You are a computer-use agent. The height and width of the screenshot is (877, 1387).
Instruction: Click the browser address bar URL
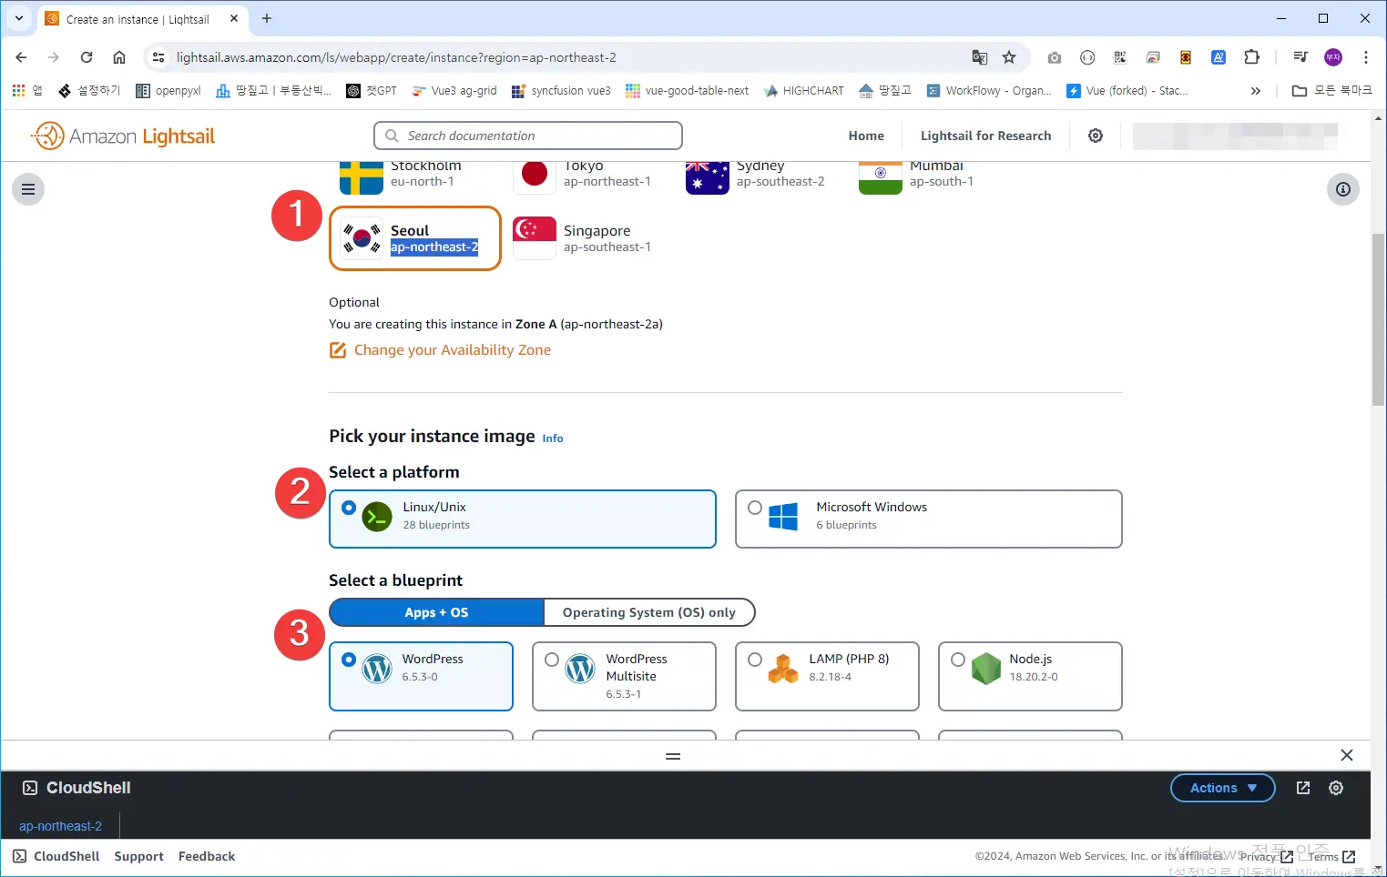[x=396, y=57]
